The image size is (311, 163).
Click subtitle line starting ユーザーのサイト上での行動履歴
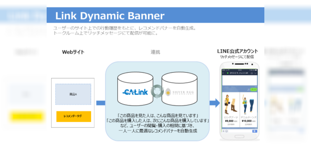[125, 28]
